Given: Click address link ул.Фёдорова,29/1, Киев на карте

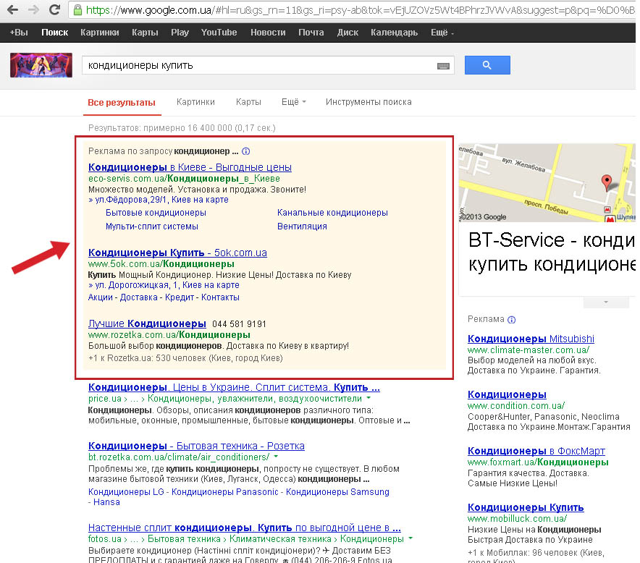Looking at the screenshot, I should (161, 200).
